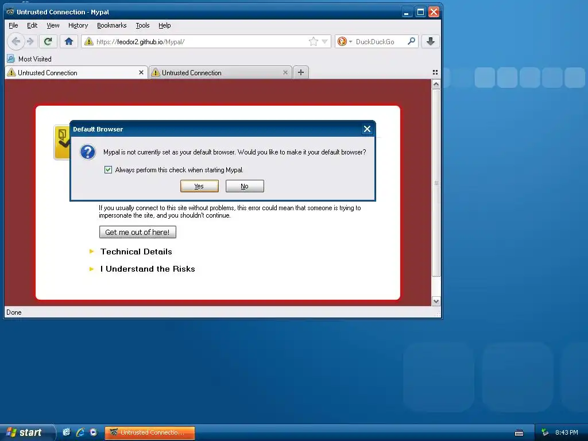
Task: Show all tabs grid icon
Action: click(x=435, y=72)
